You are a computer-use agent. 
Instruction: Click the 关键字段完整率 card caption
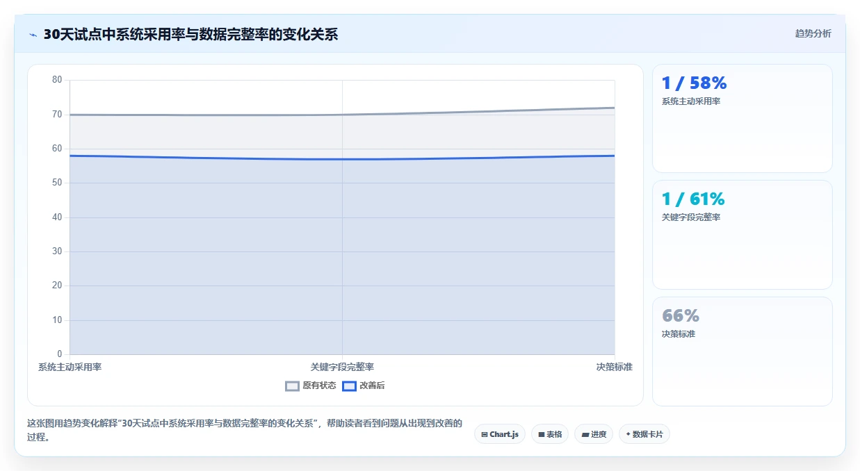point(691,217)
